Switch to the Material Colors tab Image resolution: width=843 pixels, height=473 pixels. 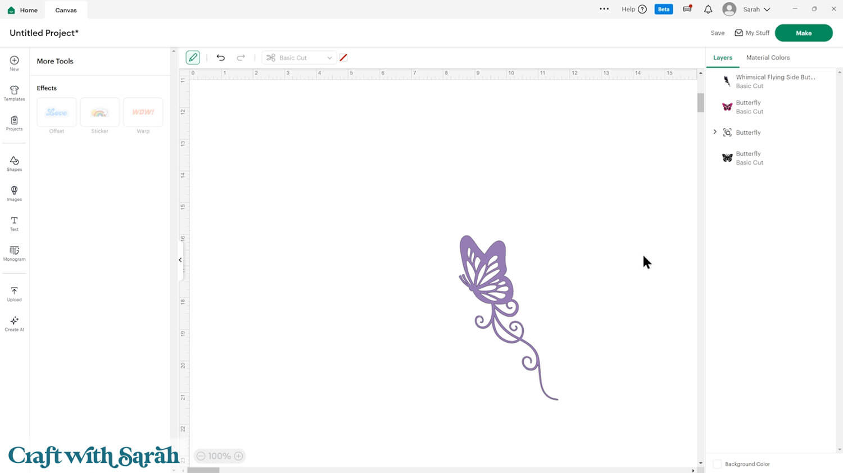point(768,58)
